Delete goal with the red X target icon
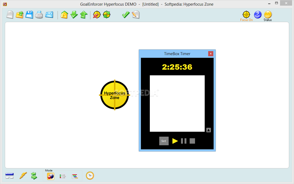294x184 pixels. [x=97, y=15]
